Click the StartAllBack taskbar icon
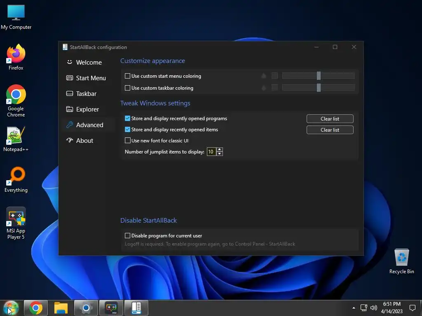 click(x=136, y=308)
